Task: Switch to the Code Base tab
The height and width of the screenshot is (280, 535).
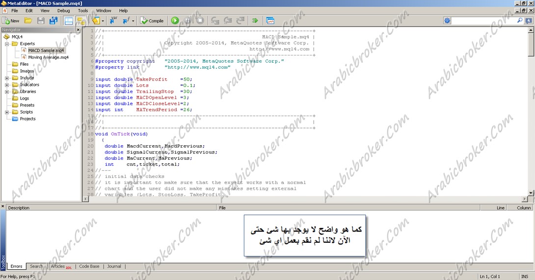Action: coord(89,266)
